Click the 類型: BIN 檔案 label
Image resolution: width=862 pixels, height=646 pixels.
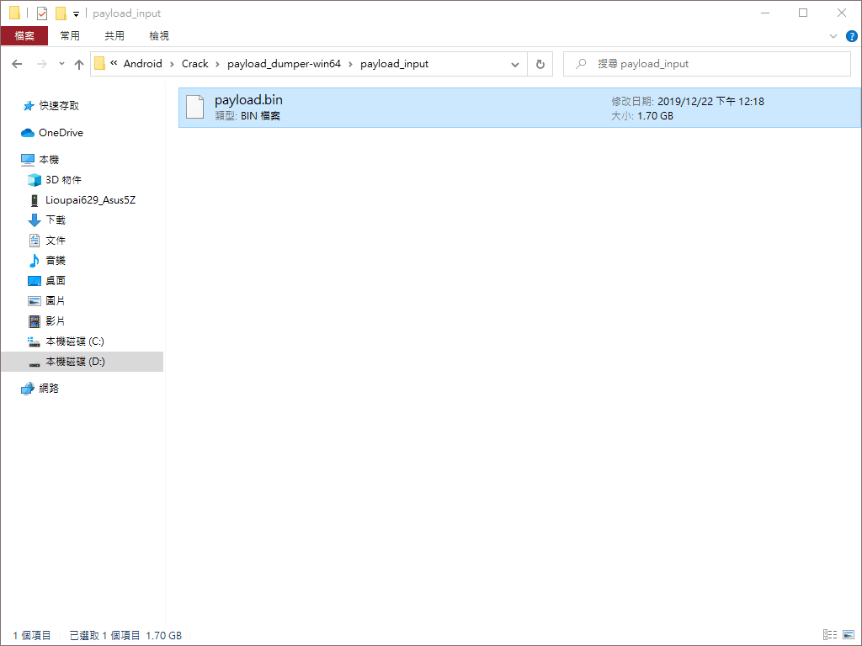247,116
